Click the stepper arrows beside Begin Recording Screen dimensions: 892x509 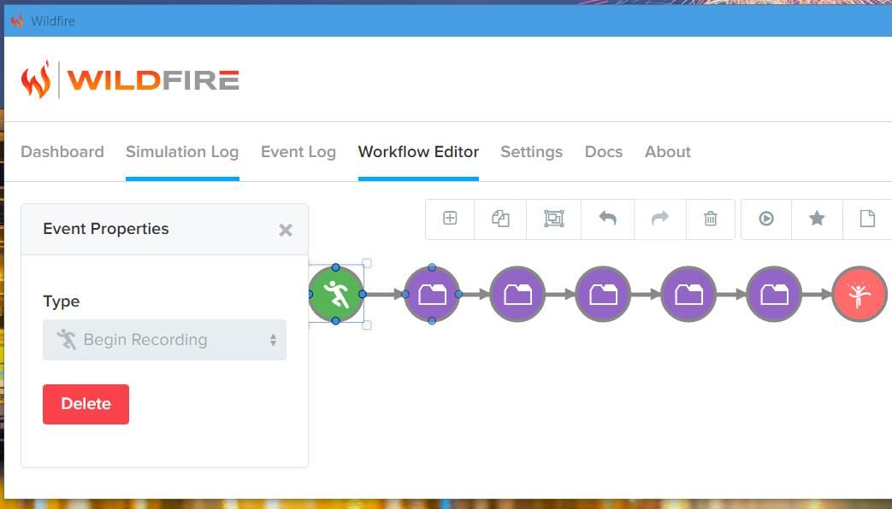tap(272, 339)
